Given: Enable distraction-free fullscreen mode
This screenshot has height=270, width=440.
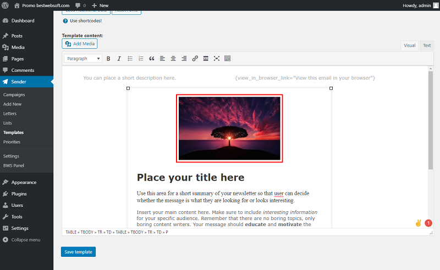Looking at the screenshot, I should point(217,59).
